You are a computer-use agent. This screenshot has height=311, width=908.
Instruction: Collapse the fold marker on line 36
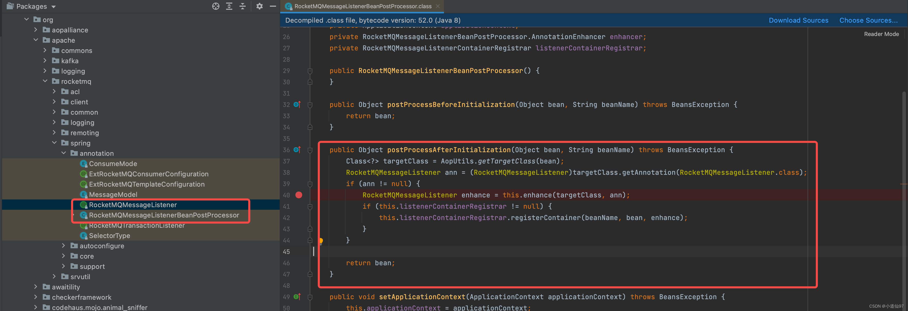310,150
